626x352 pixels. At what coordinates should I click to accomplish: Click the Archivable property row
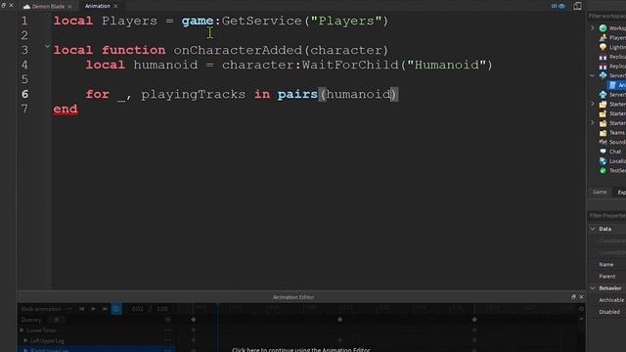(606, 300)
